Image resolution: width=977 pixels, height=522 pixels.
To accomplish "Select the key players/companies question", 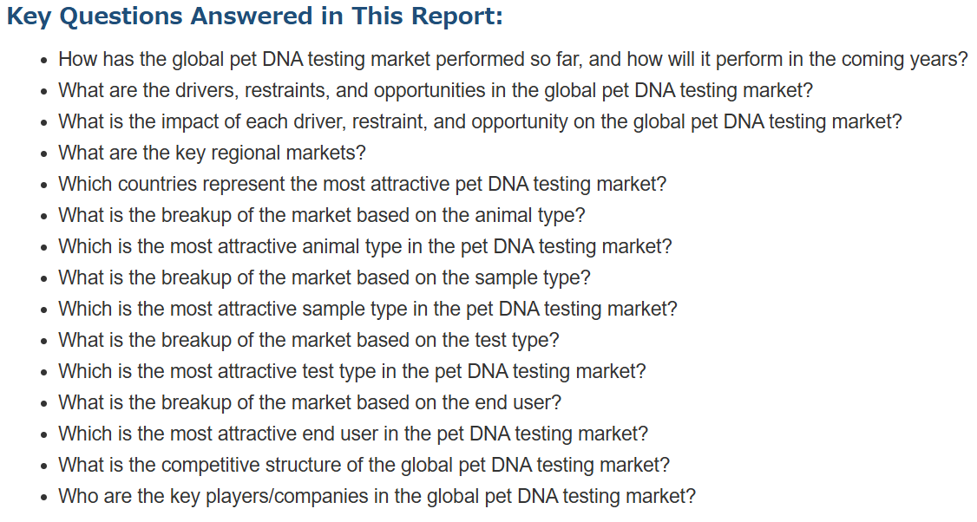I will click(x=377, y=496).
